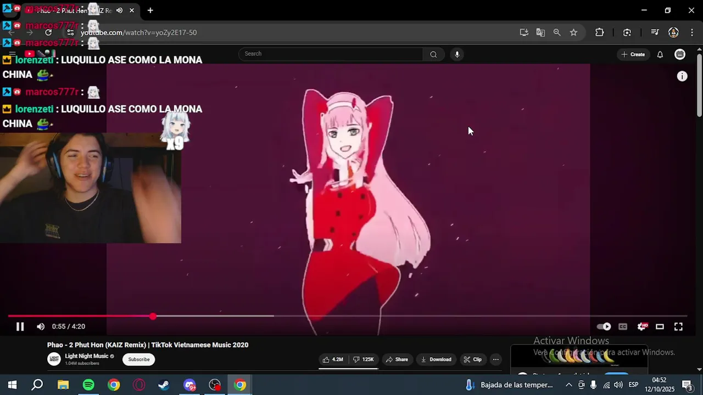Viewport: 703px width, 395px height.
Task: Open the video settings gear
Action: (x=641, y=326)
